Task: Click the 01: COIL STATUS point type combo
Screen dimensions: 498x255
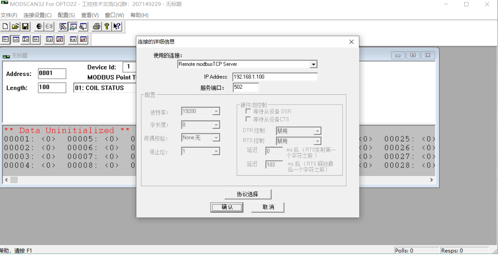Action: [x=105, y=88]
